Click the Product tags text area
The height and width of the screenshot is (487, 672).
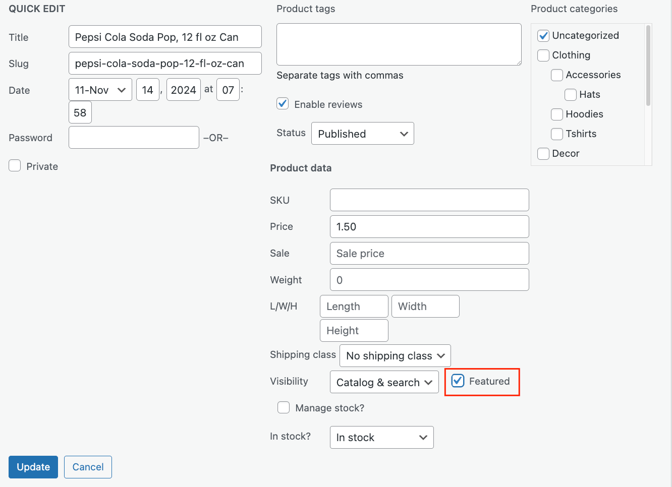pyautogui.click(x=399, y=44)
